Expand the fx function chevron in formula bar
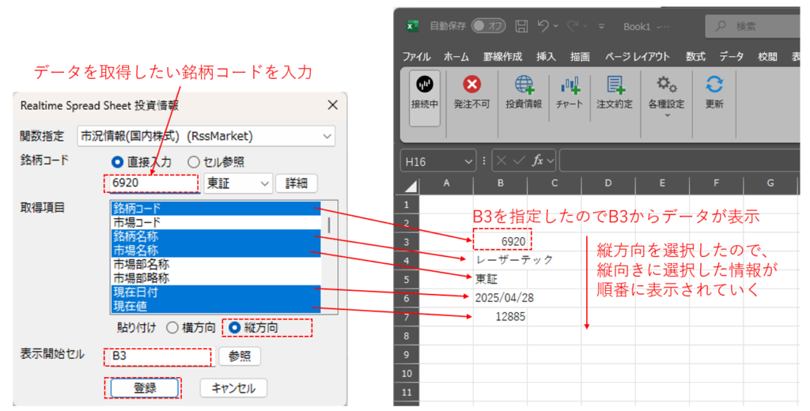Viewport: 810px width, 411px height. pyautogui.click(x=551, y=161)
